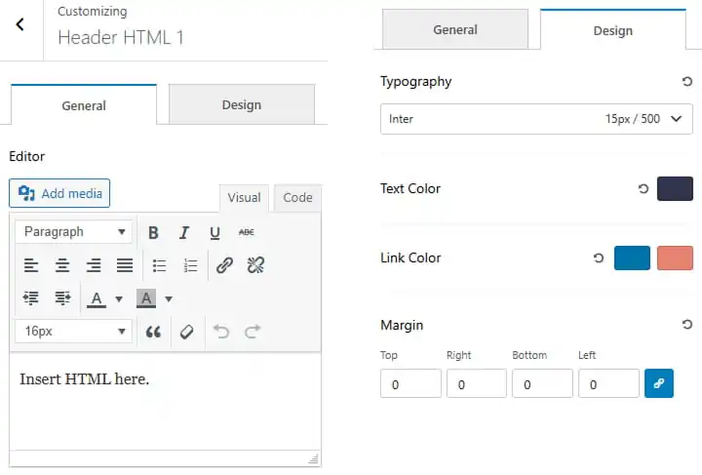The width and height of the screenshot is (702, 475).
Task: Reset the Link Color setting
Action: 599,258
